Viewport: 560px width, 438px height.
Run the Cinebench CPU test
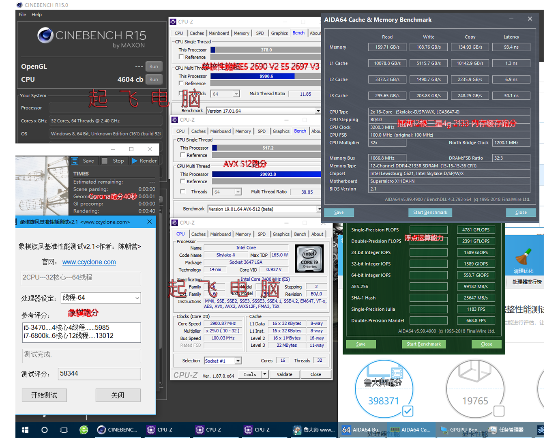pyautogui.click(x=154, y=79)
